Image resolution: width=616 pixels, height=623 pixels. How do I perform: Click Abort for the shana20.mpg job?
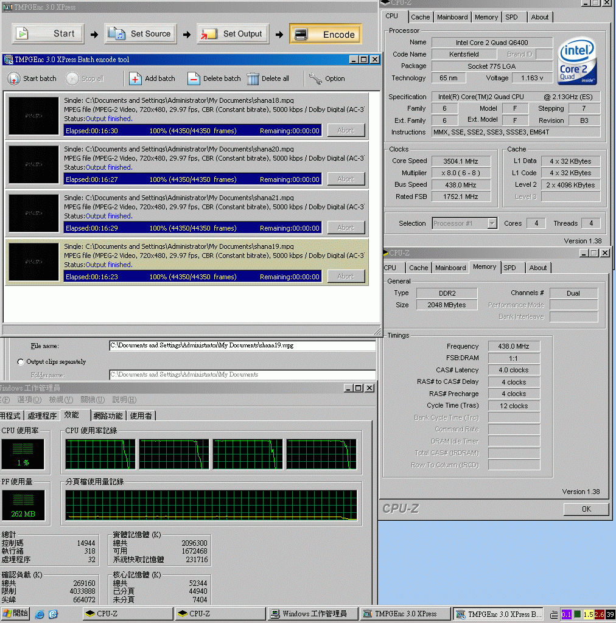(346, 179)
